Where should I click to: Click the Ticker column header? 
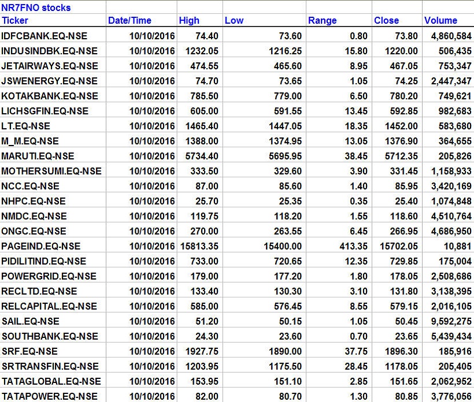click(15, 21)
